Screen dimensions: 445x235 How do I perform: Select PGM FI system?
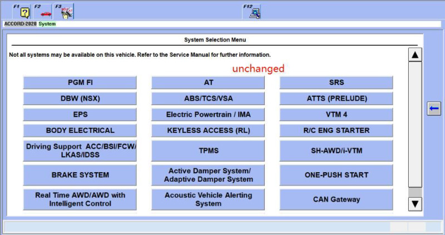80,82
